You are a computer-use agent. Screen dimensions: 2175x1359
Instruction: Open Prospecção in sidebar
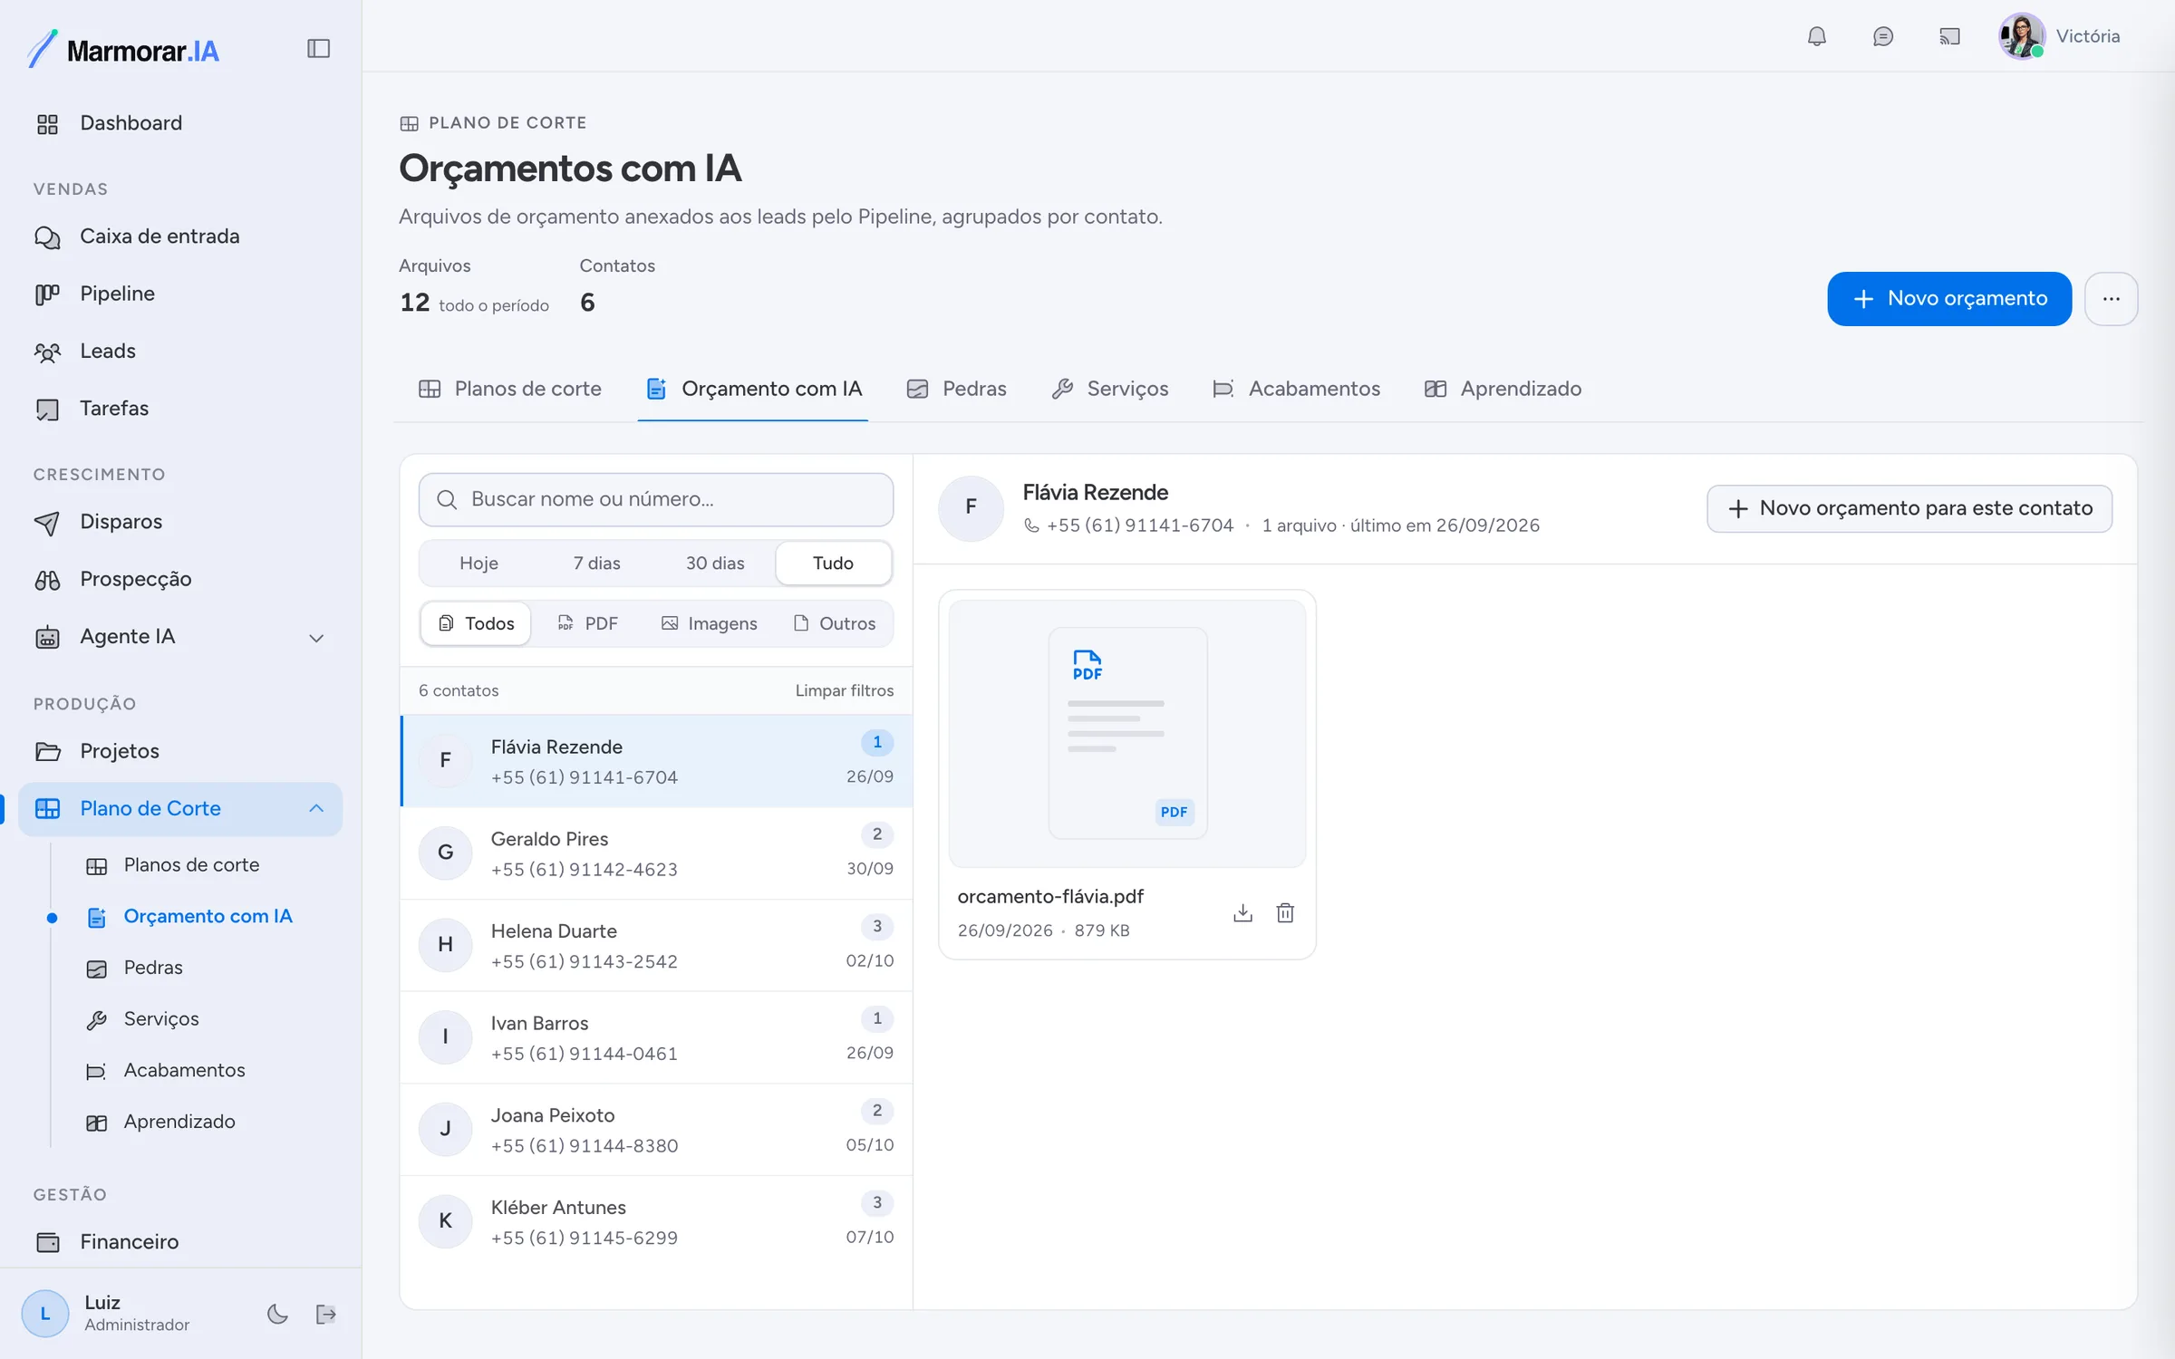click(181, 579)
